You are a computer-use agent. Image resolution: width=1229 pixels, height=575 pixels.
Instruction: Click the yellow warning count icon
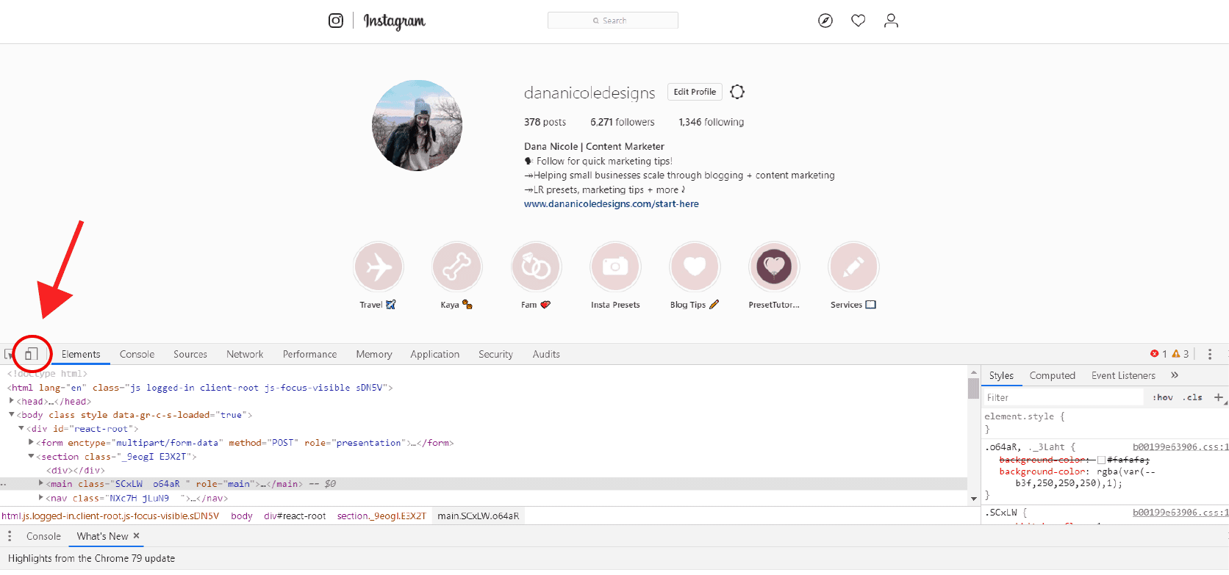coord(1176,354)
